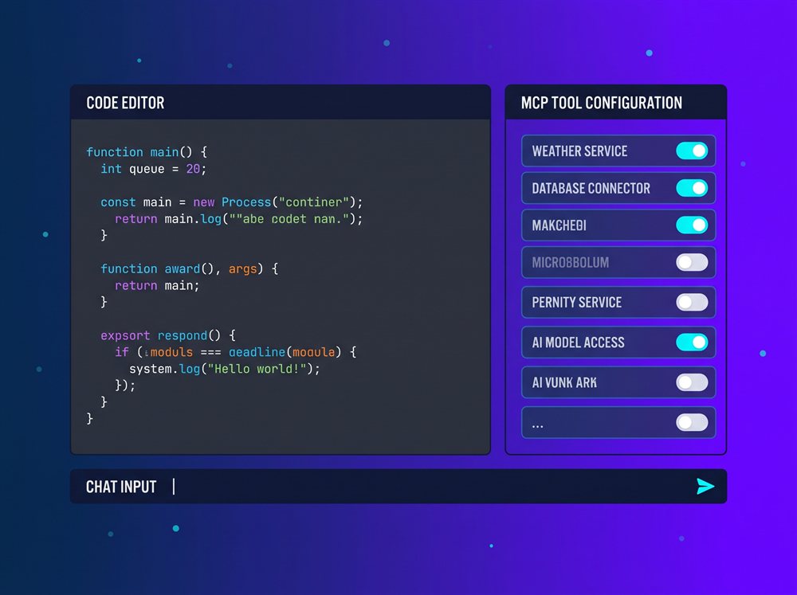
Task: Disable the Weather Service toggle
Action: [692, 151]
